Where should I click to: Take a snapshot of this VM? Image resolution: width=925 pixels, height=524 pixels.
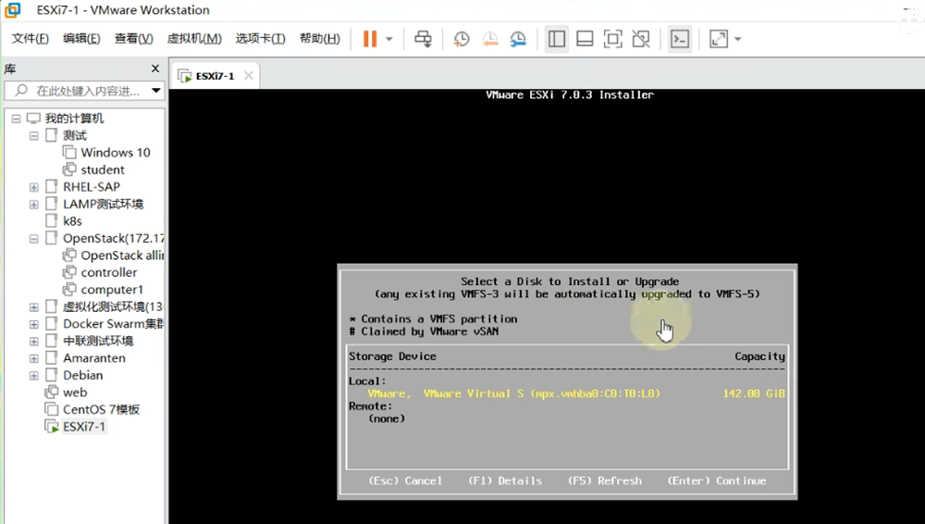462,39
